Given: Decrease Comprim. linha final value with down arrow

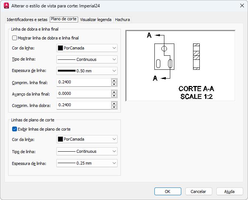Looking at the screenshot, I should tap(114, 85).
